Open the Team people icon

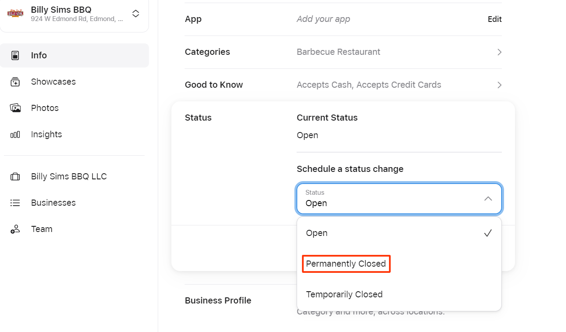pyautogui.click(x=15, y=229)
